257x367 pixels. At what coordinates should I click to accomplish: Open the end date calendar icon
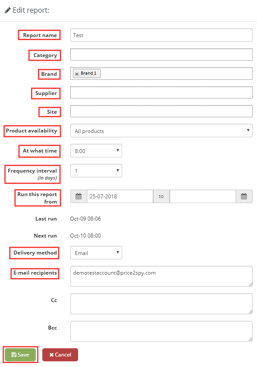(244, 196)
